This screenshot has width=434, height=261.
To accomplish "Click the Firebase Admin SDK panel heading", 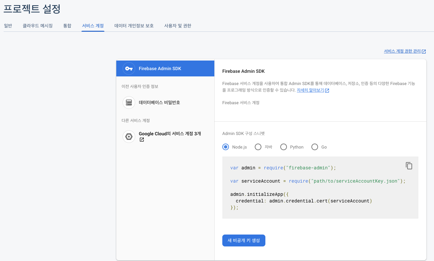I will [244, 71].
